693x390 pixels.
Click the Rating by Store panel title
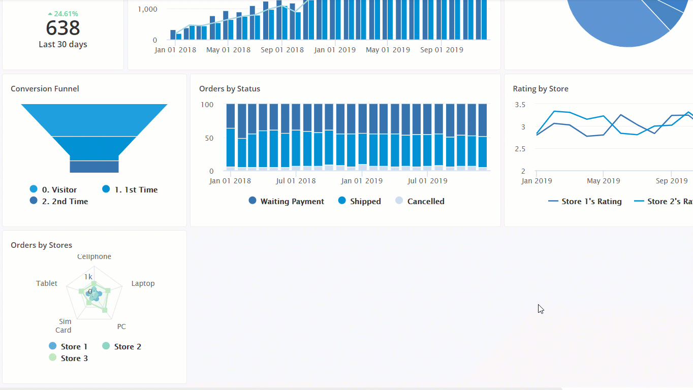[541, 89]
